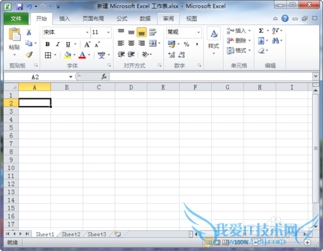
Task: Save the workbook from Quick Access
Action: pos(19,6)
